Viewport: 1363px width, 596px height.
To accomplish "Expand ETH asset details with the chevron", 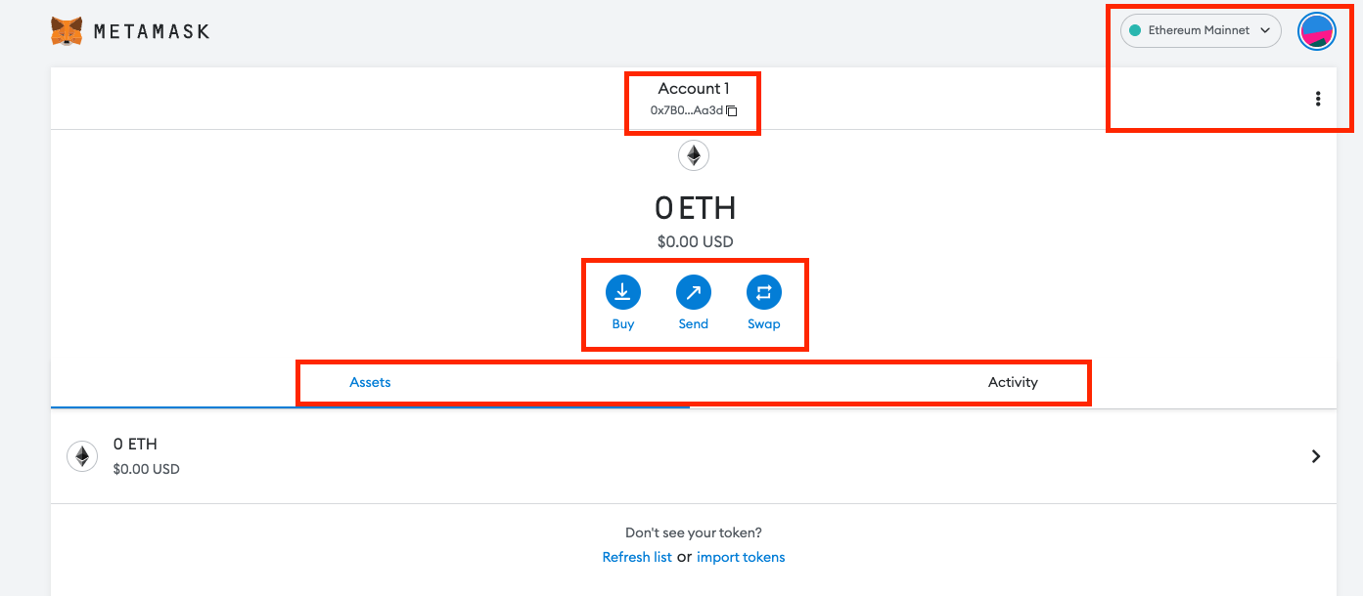I will pyautogui.click(x=1316, y=456).
